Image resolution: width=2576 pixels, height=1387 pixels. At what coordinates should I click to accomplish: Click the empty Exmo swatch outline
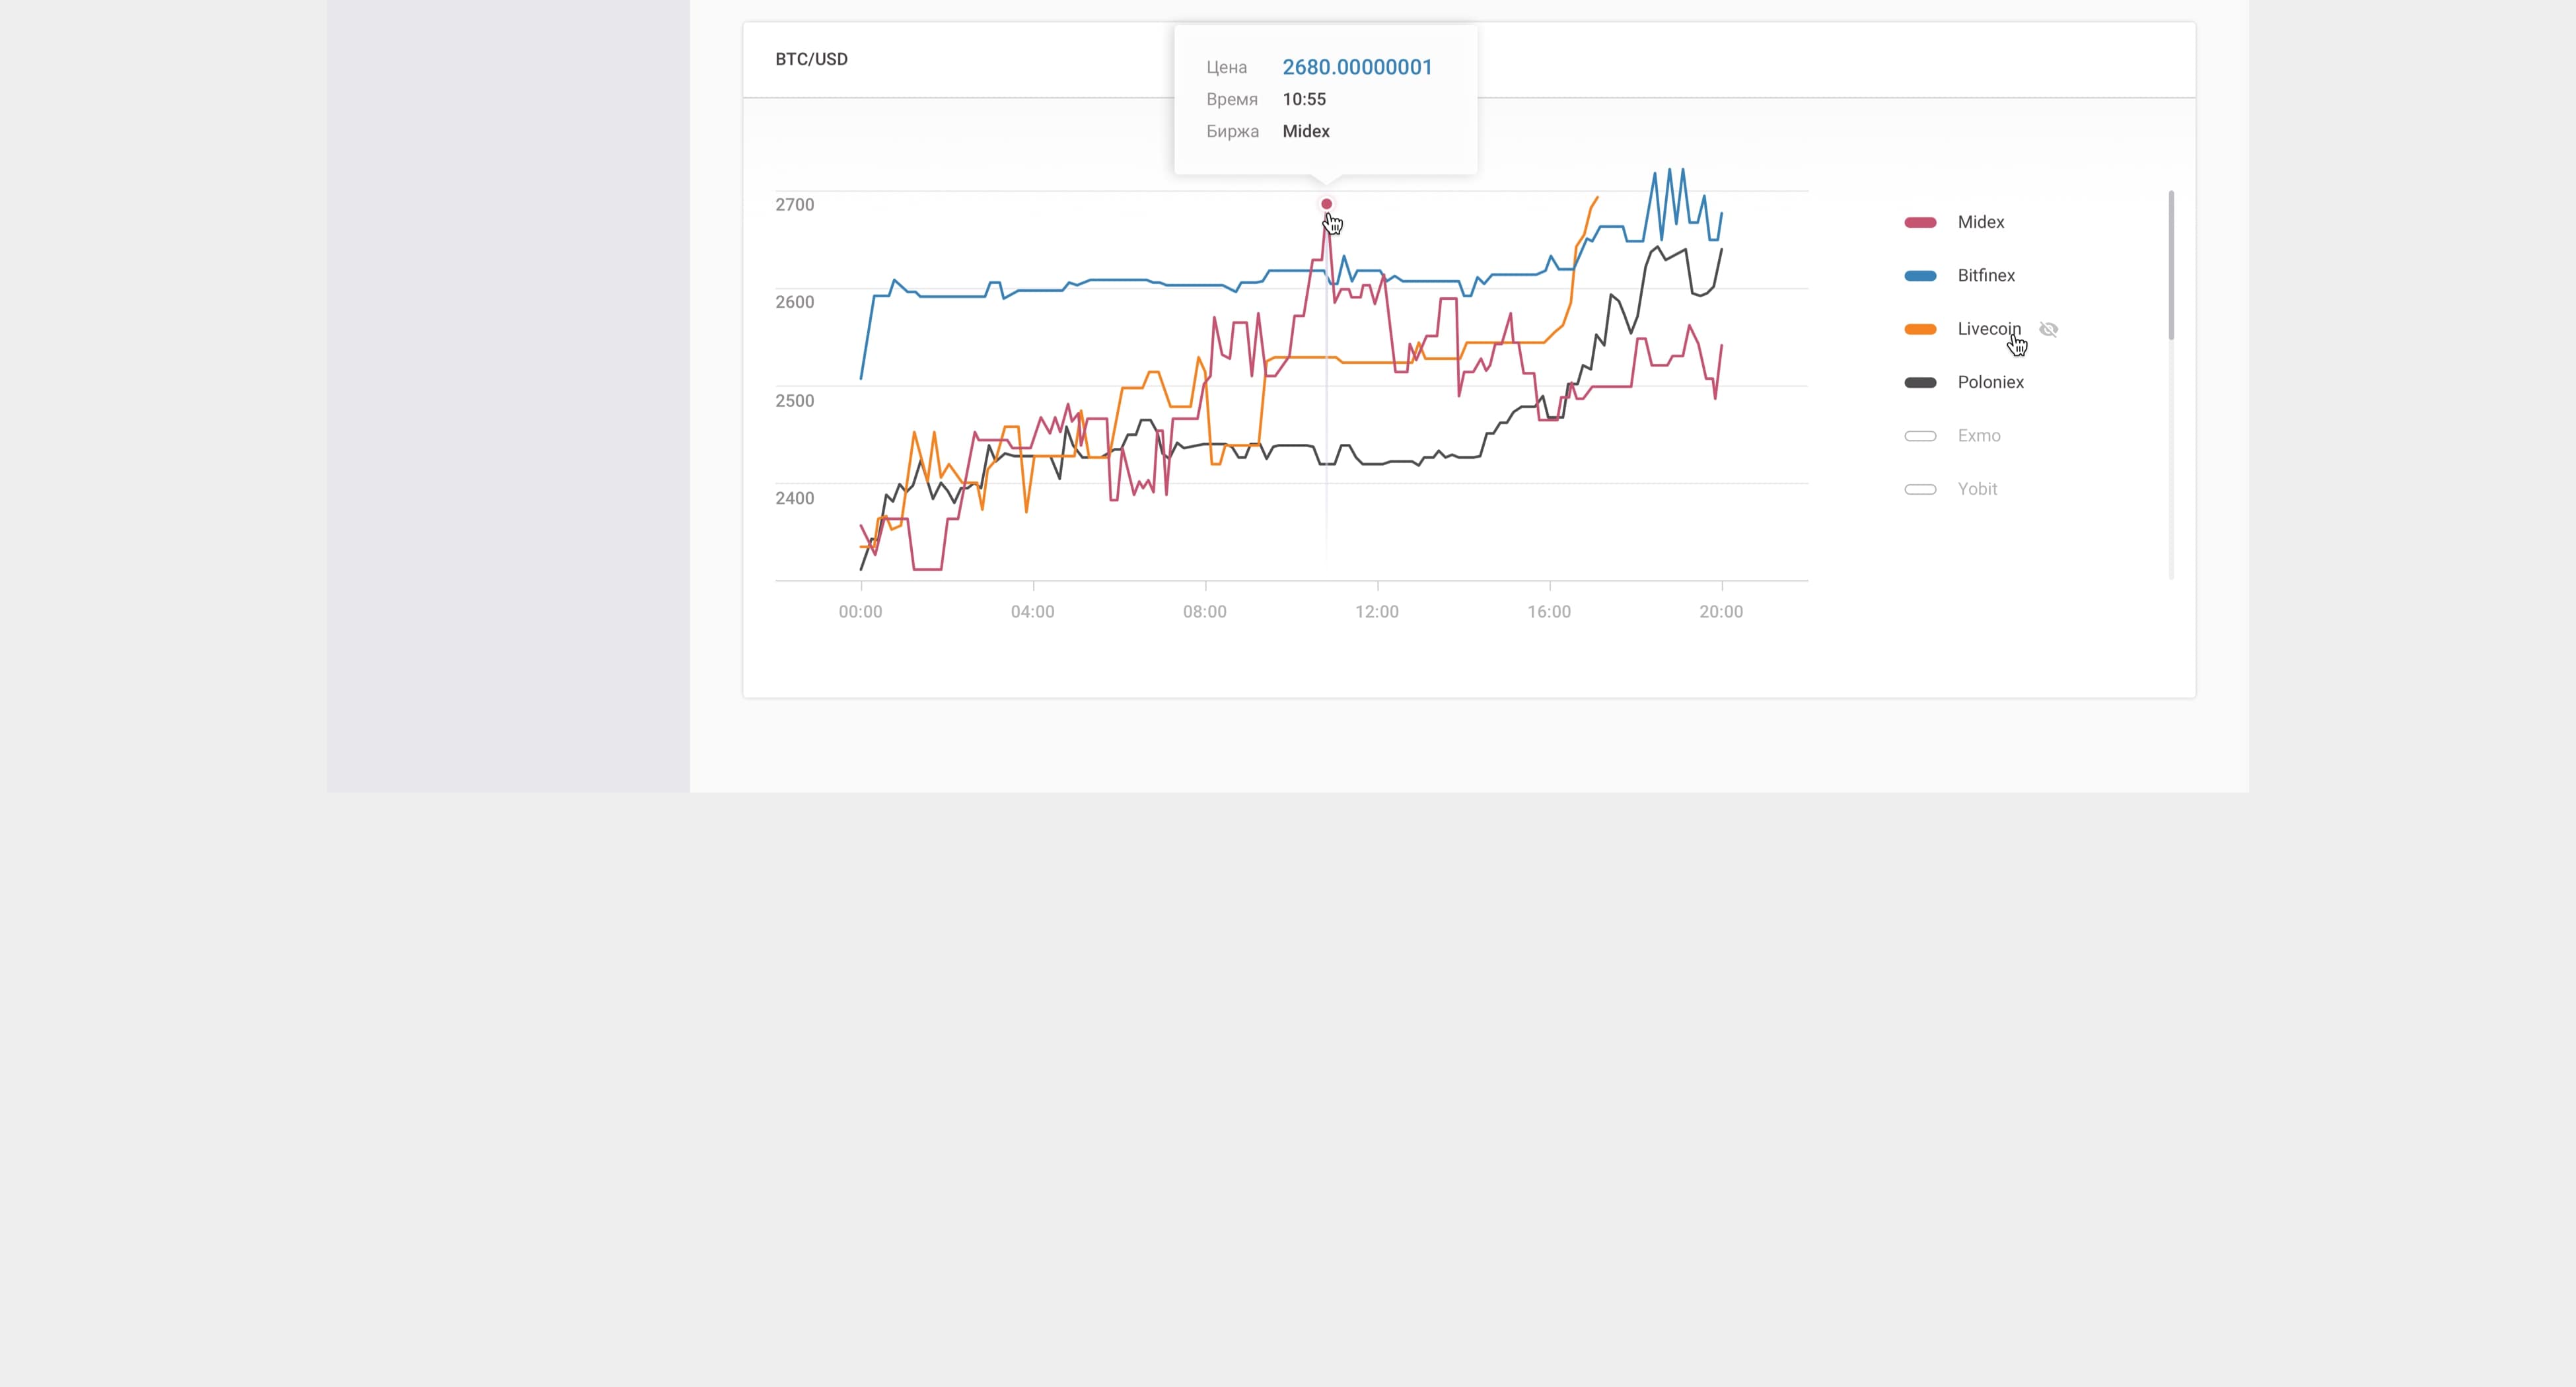pyautogui.click(x=1920, y=436)
